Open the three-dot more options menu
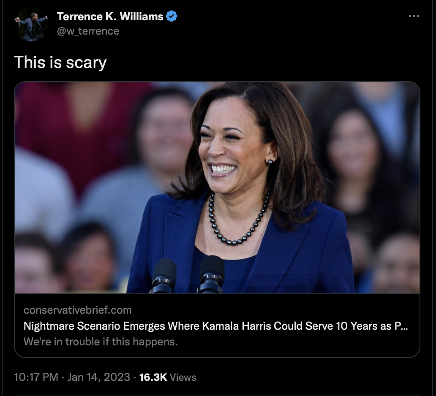Image resolution: width=436 pixels, height=396 pixels. 414,16
